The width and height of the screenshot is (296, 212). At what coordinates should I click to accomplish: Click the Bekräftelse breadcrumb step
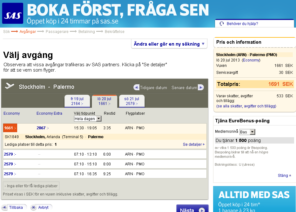pyautogui.click(x=115, y=31)
